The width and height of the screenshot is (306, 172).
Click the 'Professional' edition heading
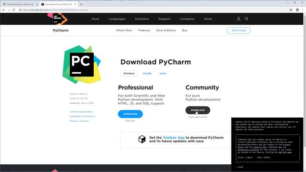click(135, 87)
